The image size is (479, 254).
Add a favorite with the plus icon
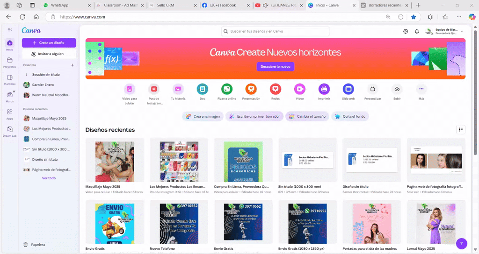pyautogui.click(x=73, y=65)
